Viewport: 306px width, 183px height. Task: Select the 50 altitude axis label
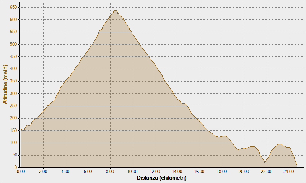(14, 155)
